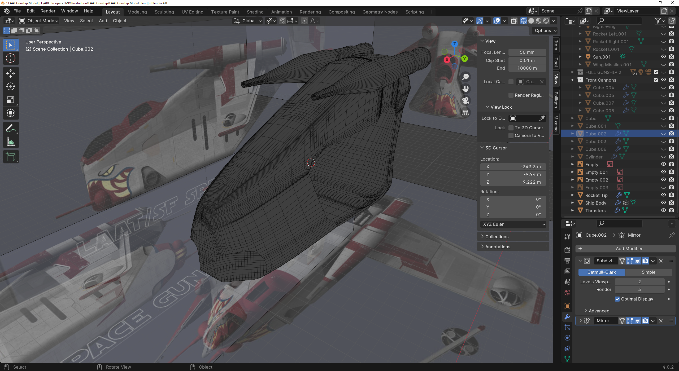Expand the Mirror modifier panel
The height and width of the screenshot is (371, 679).
click(x=580, y=321)
